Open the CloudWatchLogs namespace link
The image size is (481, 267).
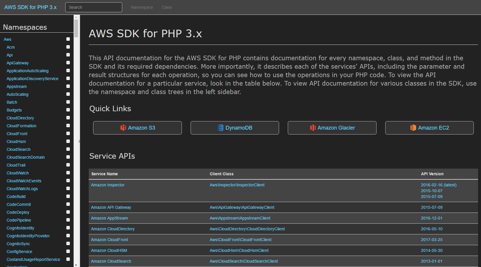(22, 189)
